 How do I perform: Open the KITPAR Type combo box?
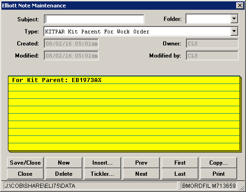141,32
